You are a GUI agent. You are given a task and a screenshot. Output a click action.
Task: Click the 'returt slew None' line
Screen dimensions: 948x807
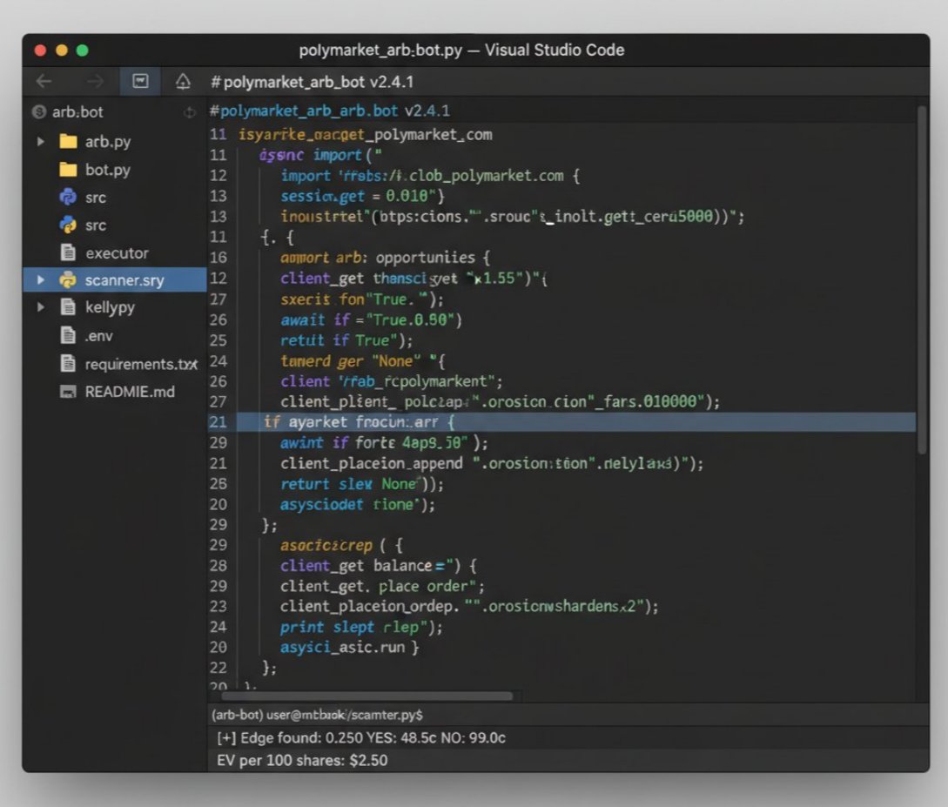point(361,484)
